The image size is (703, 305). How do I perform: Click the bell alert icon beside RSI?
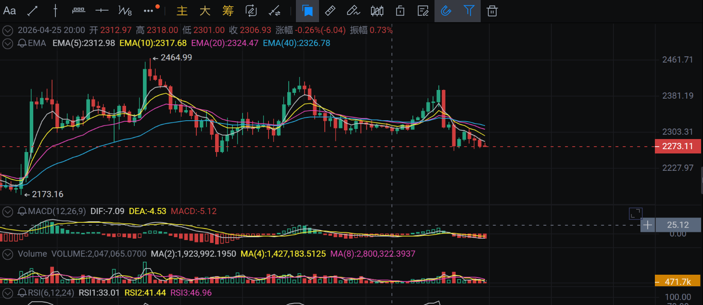click(x=22, y=292)
